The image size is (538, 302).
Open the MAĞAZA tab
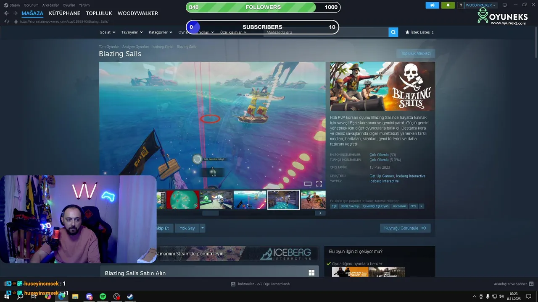tap(32, 13)
